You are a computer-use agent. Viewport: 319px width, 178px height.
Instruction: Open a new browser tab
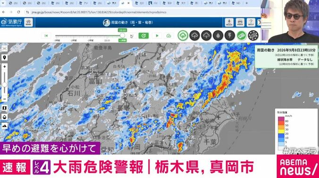coord(247,3)
